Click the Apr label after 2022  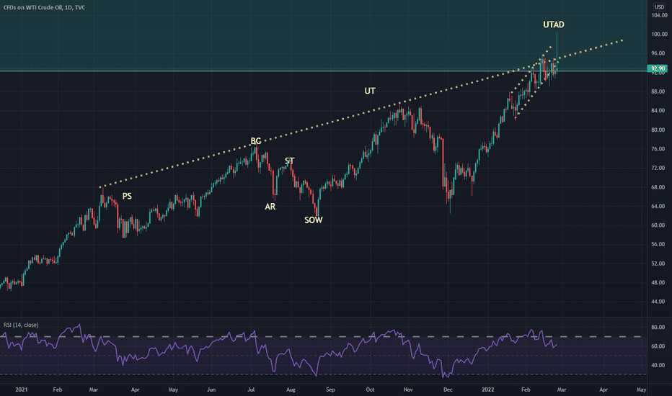pos(604,390)
